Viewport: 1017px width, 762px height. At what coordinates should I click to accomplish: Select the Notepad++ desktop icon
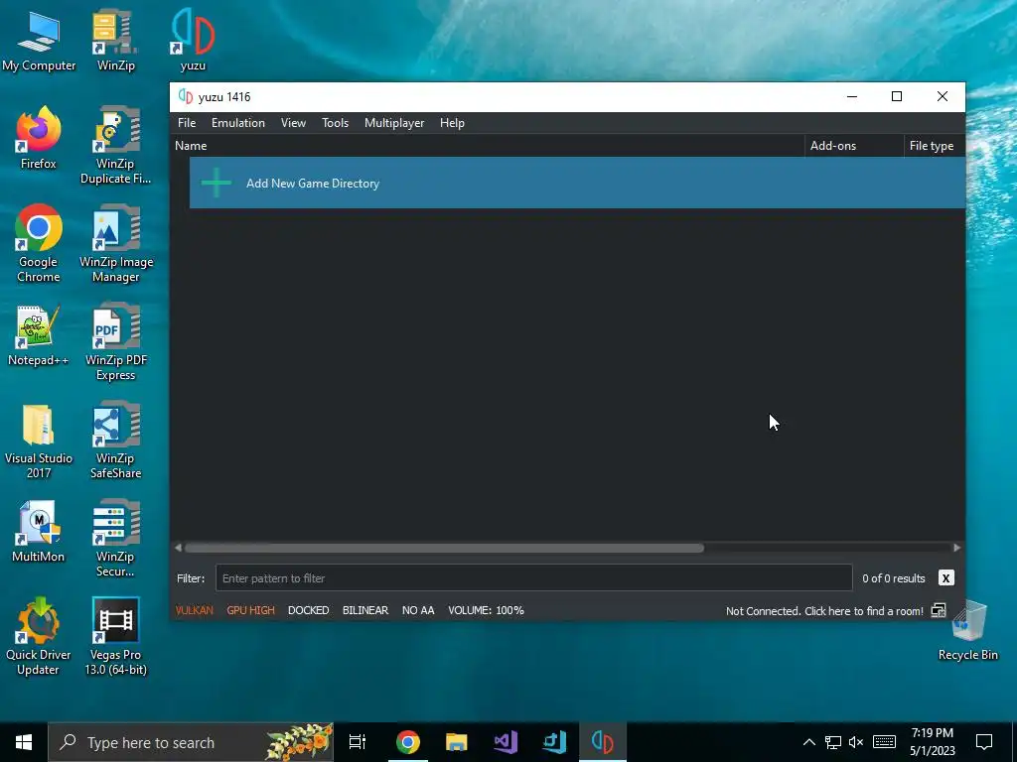(39, 335)
